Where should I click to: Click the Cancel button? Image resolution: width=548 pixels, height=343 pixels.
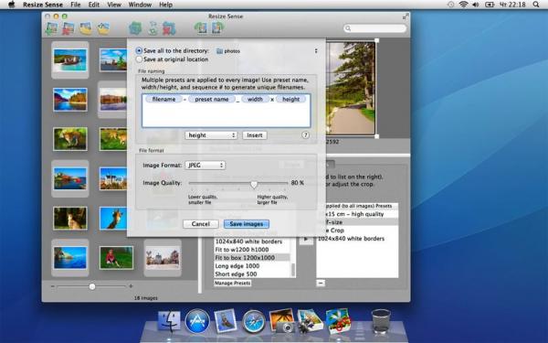pyautogui.click(x=201, y=224)
